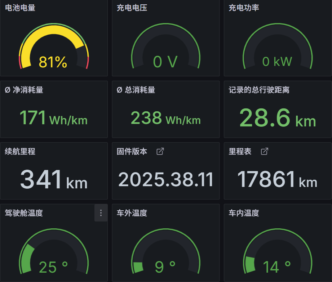Click the 续航里程 panel title

(x=20, y=152)
